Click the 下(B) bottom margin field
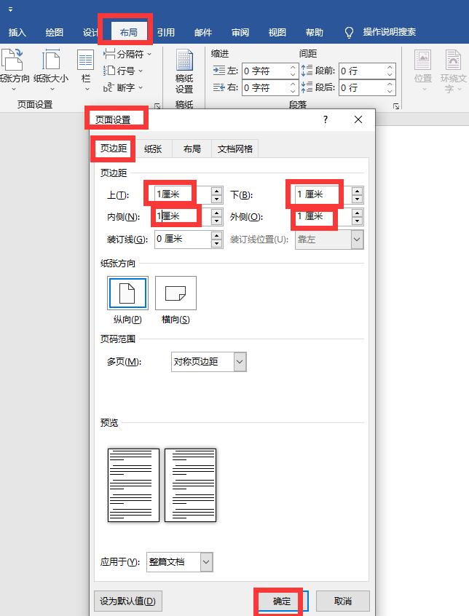Viewport: 469px width, 616px height. tap(323, 194)
